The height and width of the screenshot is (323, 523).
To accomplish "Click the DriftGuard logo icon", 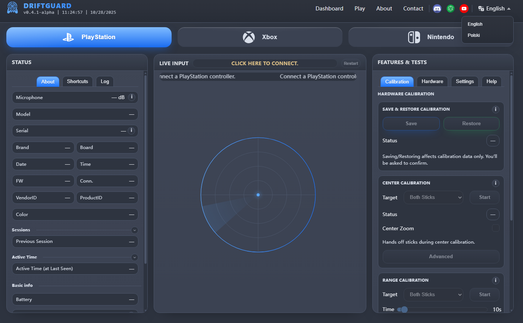I will pyautogui.click(x=12, y=8).
